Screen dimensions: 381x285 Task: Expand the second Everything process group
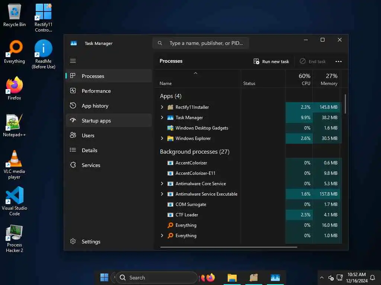click(x=162, y=236)
